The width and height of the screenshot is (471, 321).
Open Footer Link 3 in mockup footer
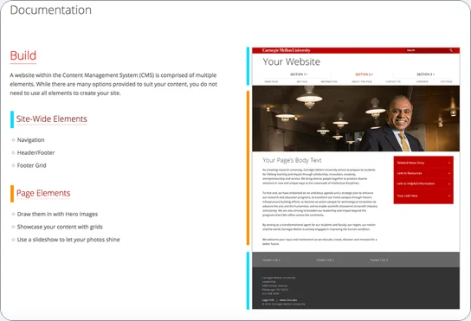tap(379, 260)
